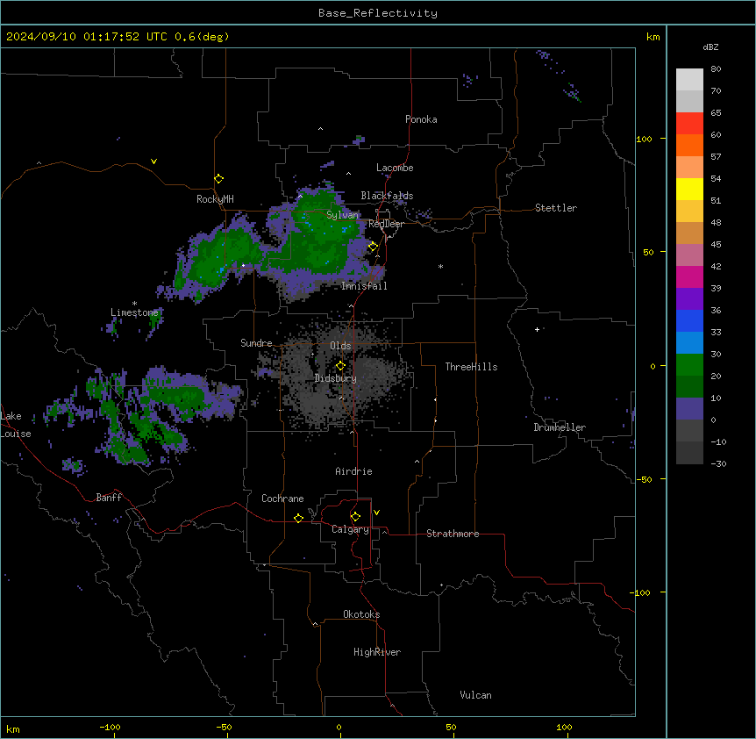Click the Didsbury label

(336, 378)
